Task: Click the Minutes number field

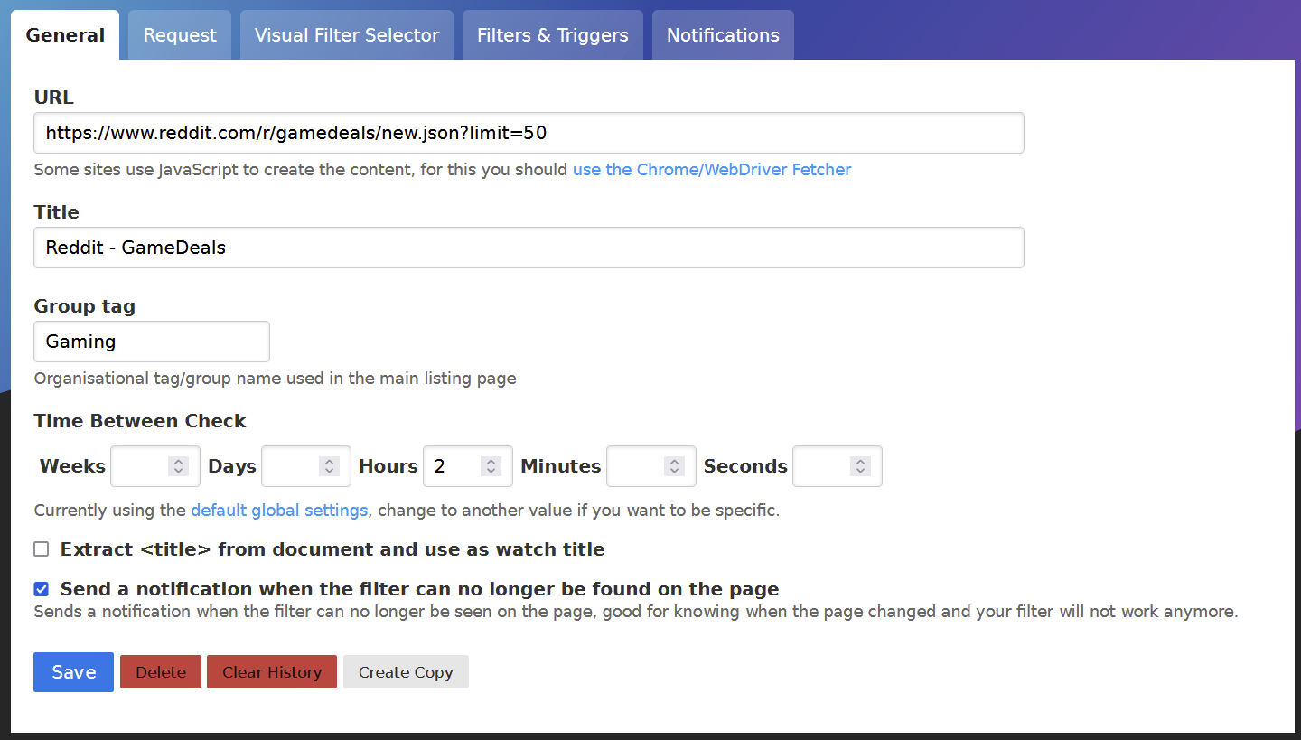Action: (x=650, y=466)
